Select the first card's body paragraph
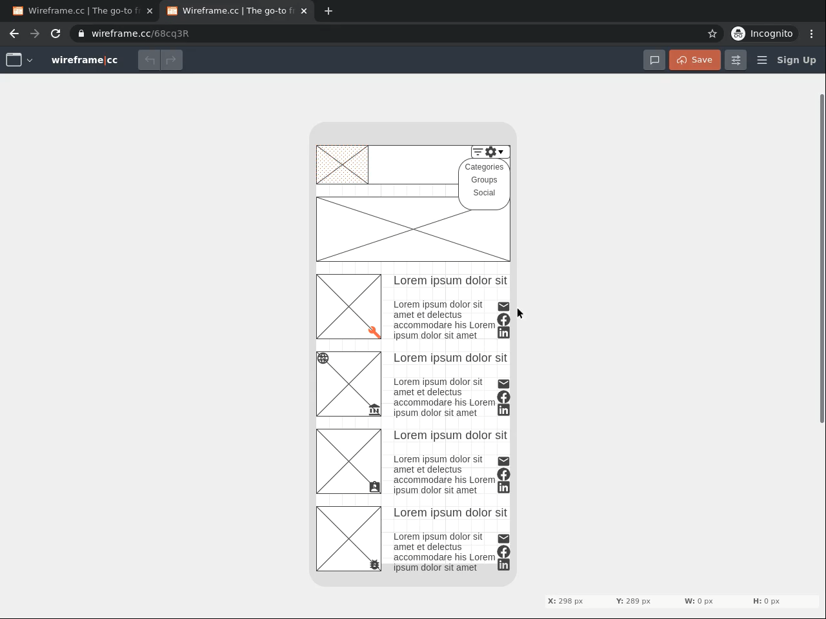Image resolution: width=826 pixels, height=619 pixels. pyautogui.click(x=445, y=320)
